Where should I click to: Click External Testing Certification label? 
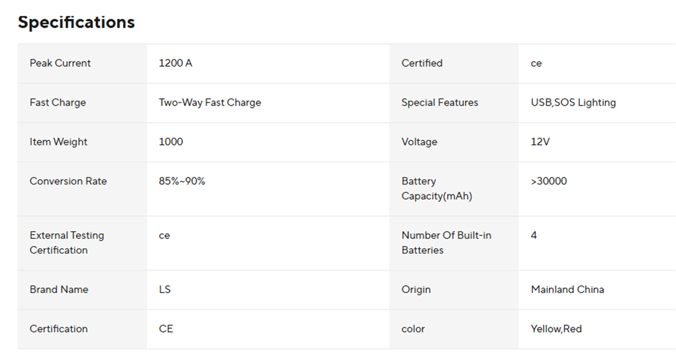click(67, 243)
